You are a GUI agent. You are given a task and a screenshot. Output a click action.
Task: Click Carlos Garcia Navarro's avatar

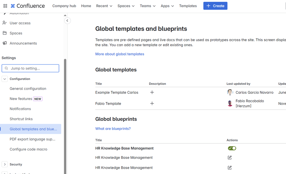pyautogui.click(x=230, y=92)
